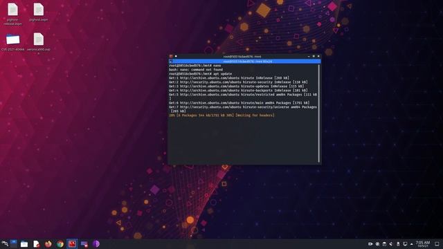
Task: Open the clock showing 7:05 AM
Action: pyautogui.click(x=423, y=244)
